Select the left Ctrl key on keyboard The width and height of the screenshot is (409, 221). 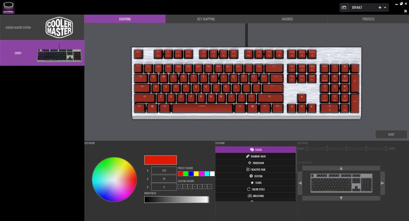pyautogui.click(x=140, y=108)
